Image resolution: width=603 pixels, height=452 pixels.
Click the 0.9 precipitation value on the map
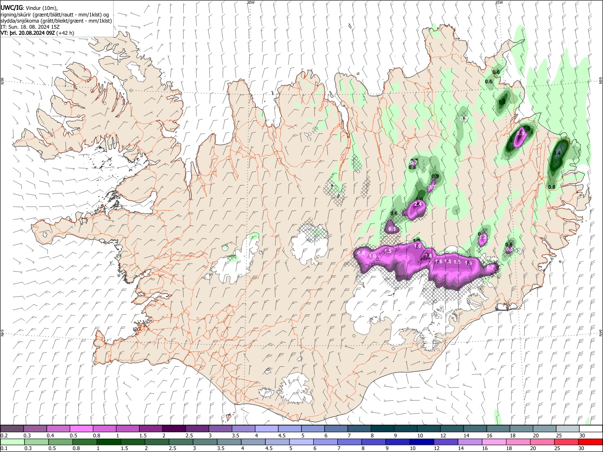tap(435, 177)
